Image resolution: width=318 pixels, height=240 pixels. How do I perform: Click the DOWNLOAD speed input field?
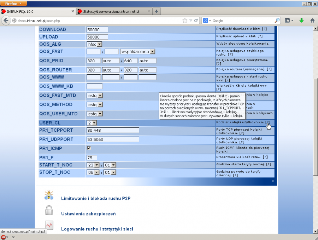pyautogui.click(x=97, y=30)
